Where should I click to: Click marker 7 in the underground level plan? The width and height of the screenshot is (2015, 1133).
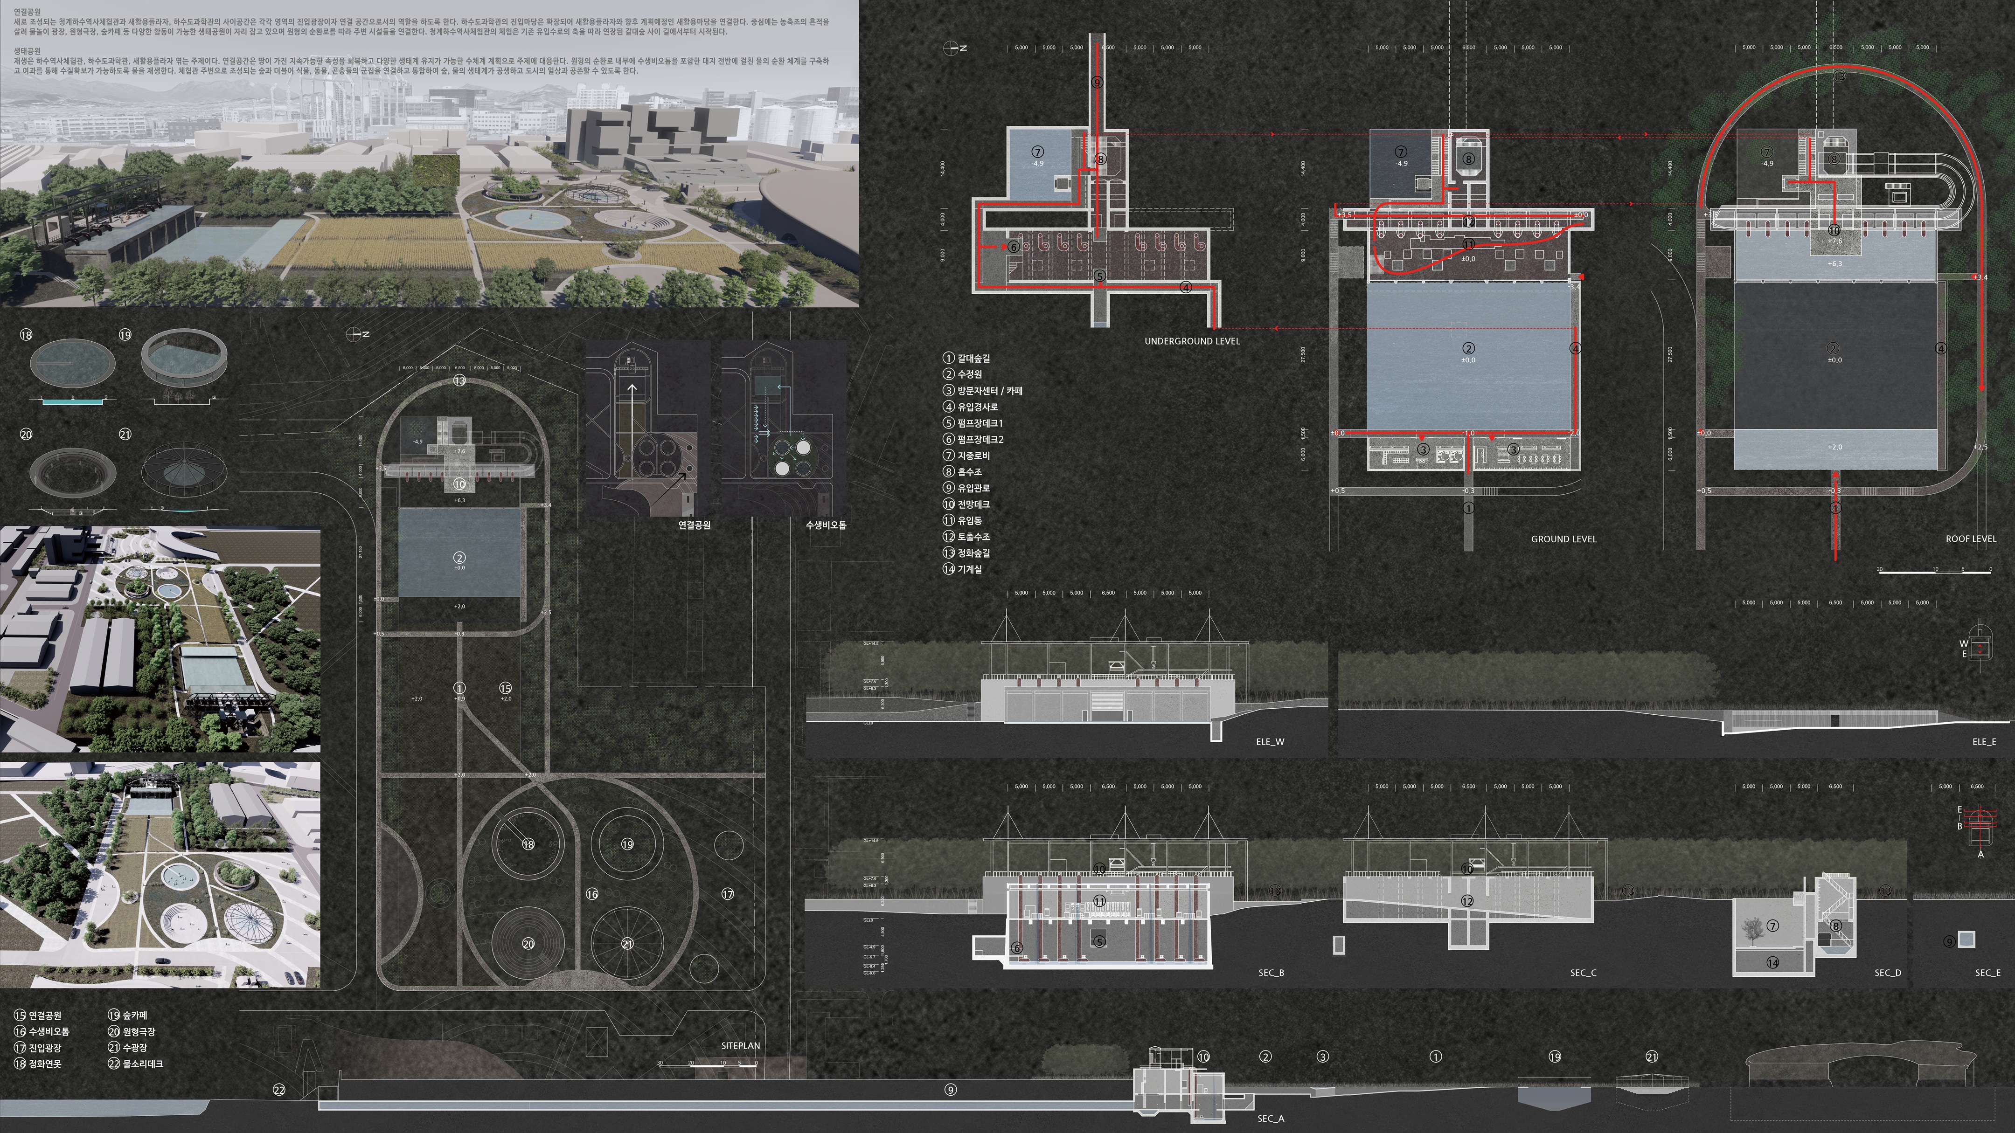point(1037,152)
